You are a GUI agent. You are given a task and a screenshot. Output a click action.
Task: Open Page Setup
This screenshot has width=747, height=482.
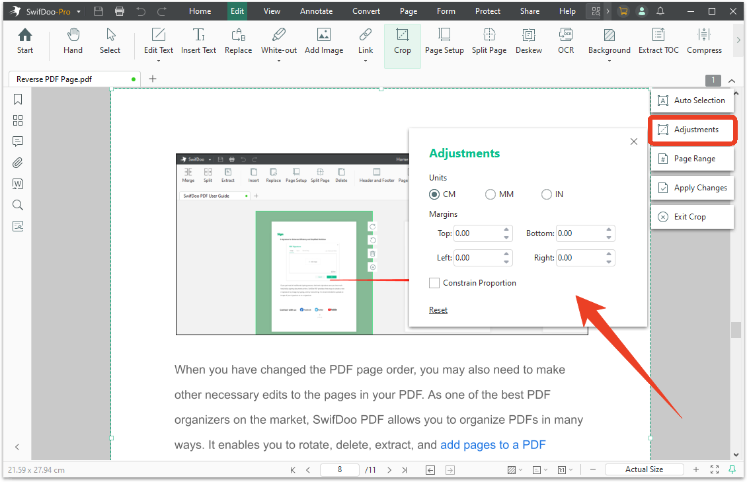click(444, 41)
